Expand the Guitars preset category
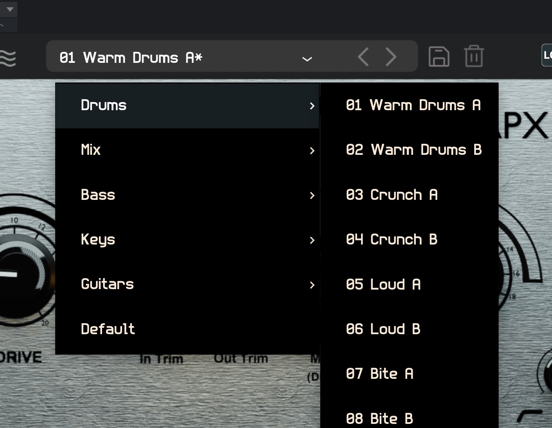The height and width of the screenshot is (428, 552). click(187, 285)
